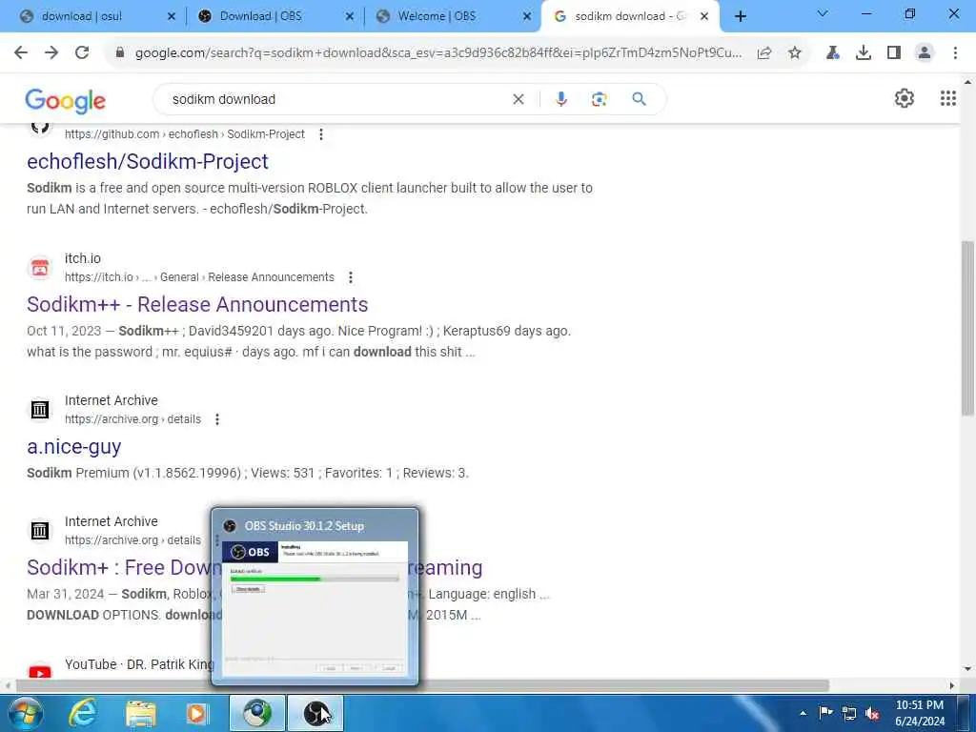
Task: Open the Windows Start orb
Action: pos(24,713)
